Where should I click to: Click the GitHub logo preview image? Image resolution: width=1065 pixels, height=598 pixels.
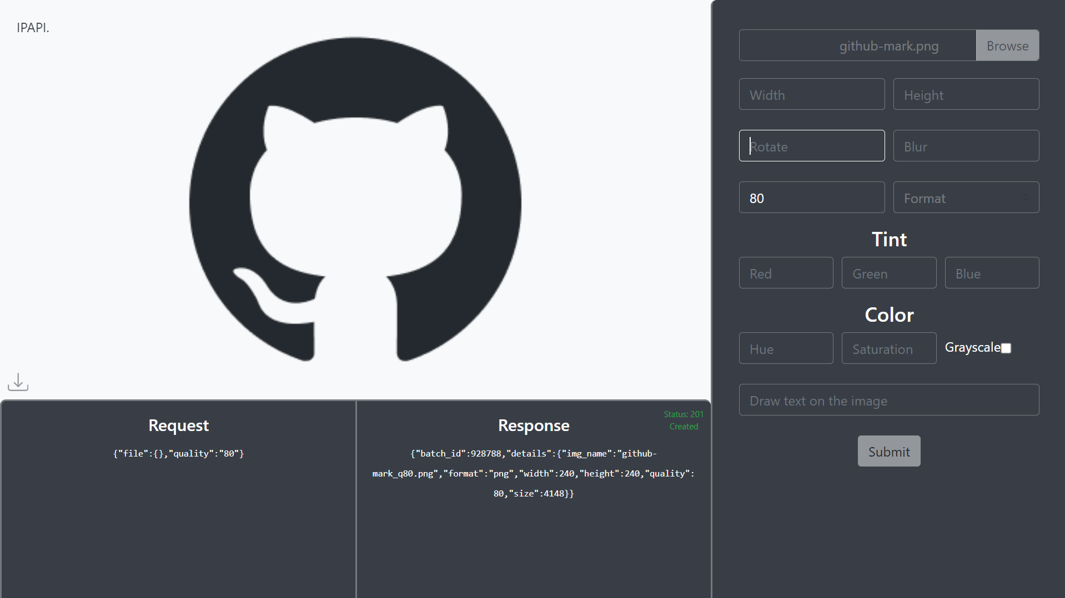click(355, 200)
